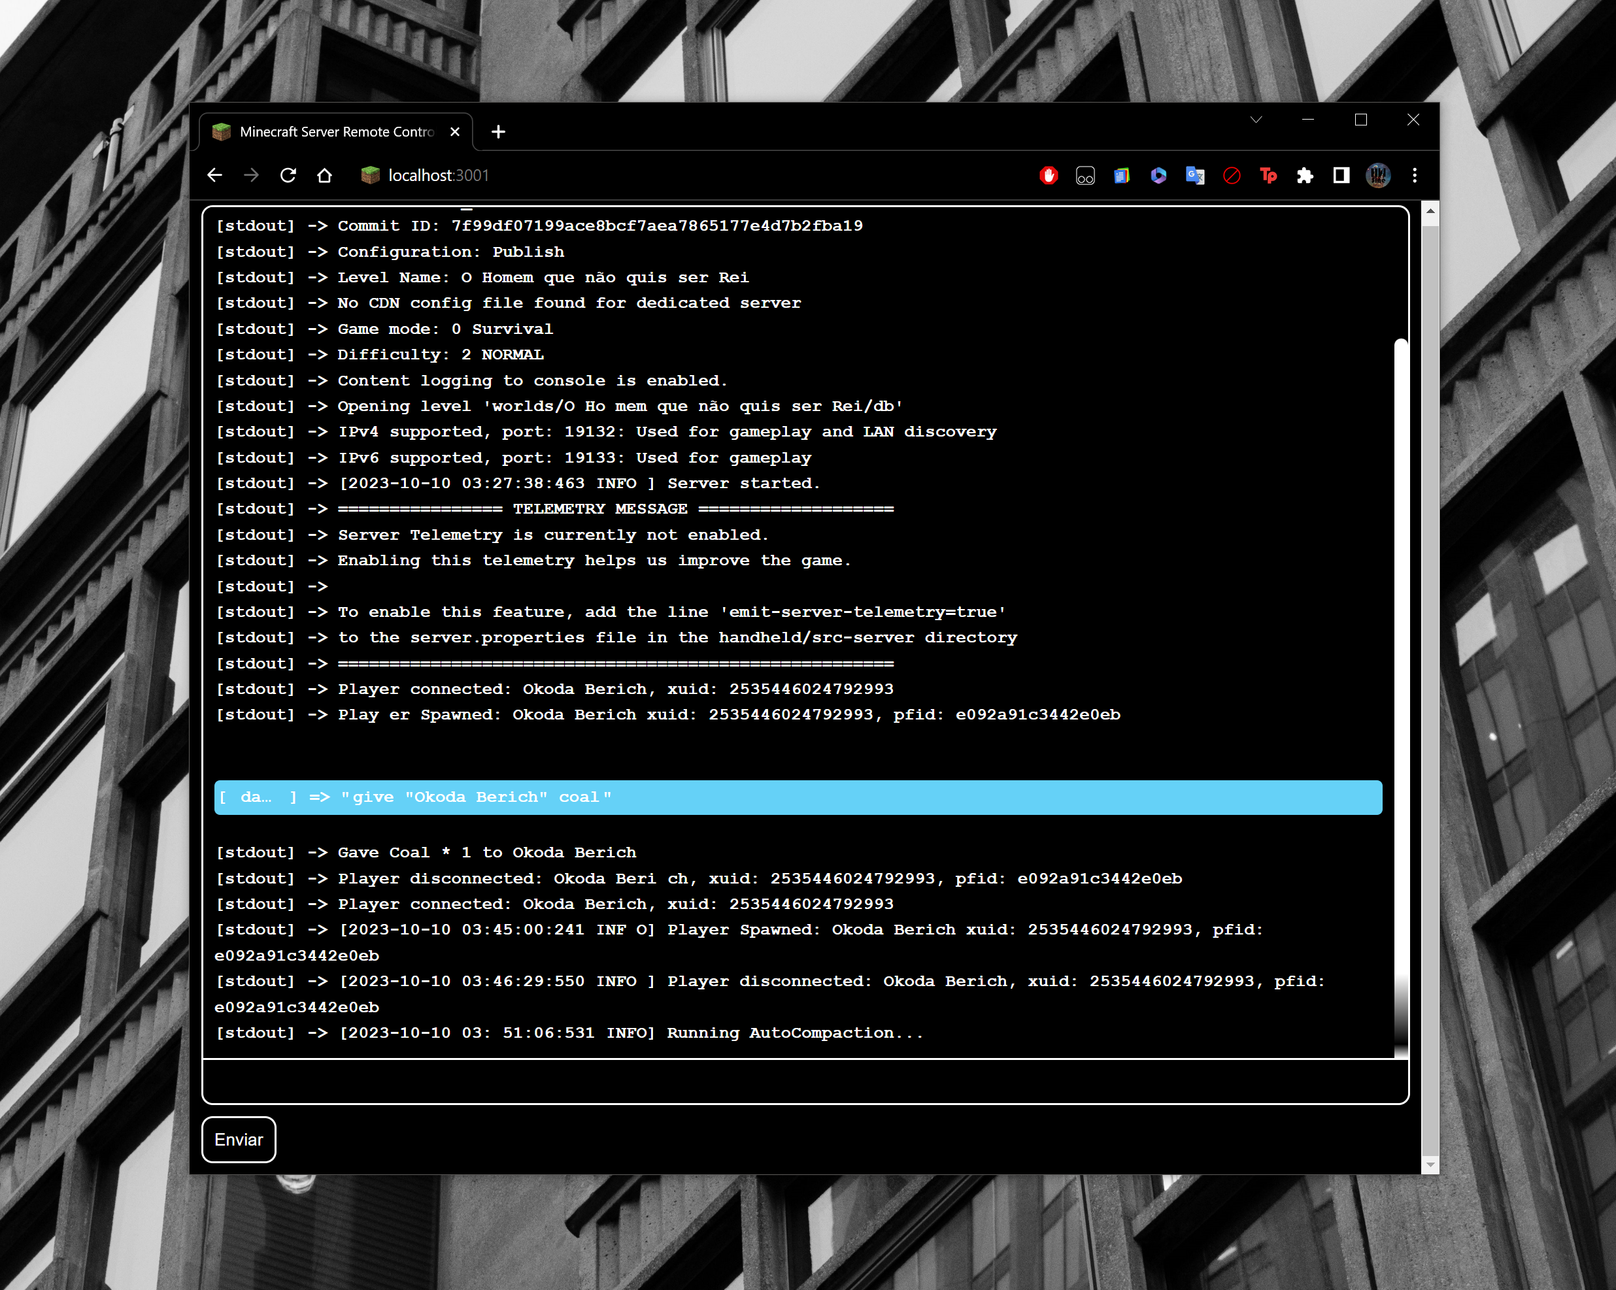Click the AdBlock red hand extension icon
The image size is (1616, 1290).
(x=1049, y=175)
